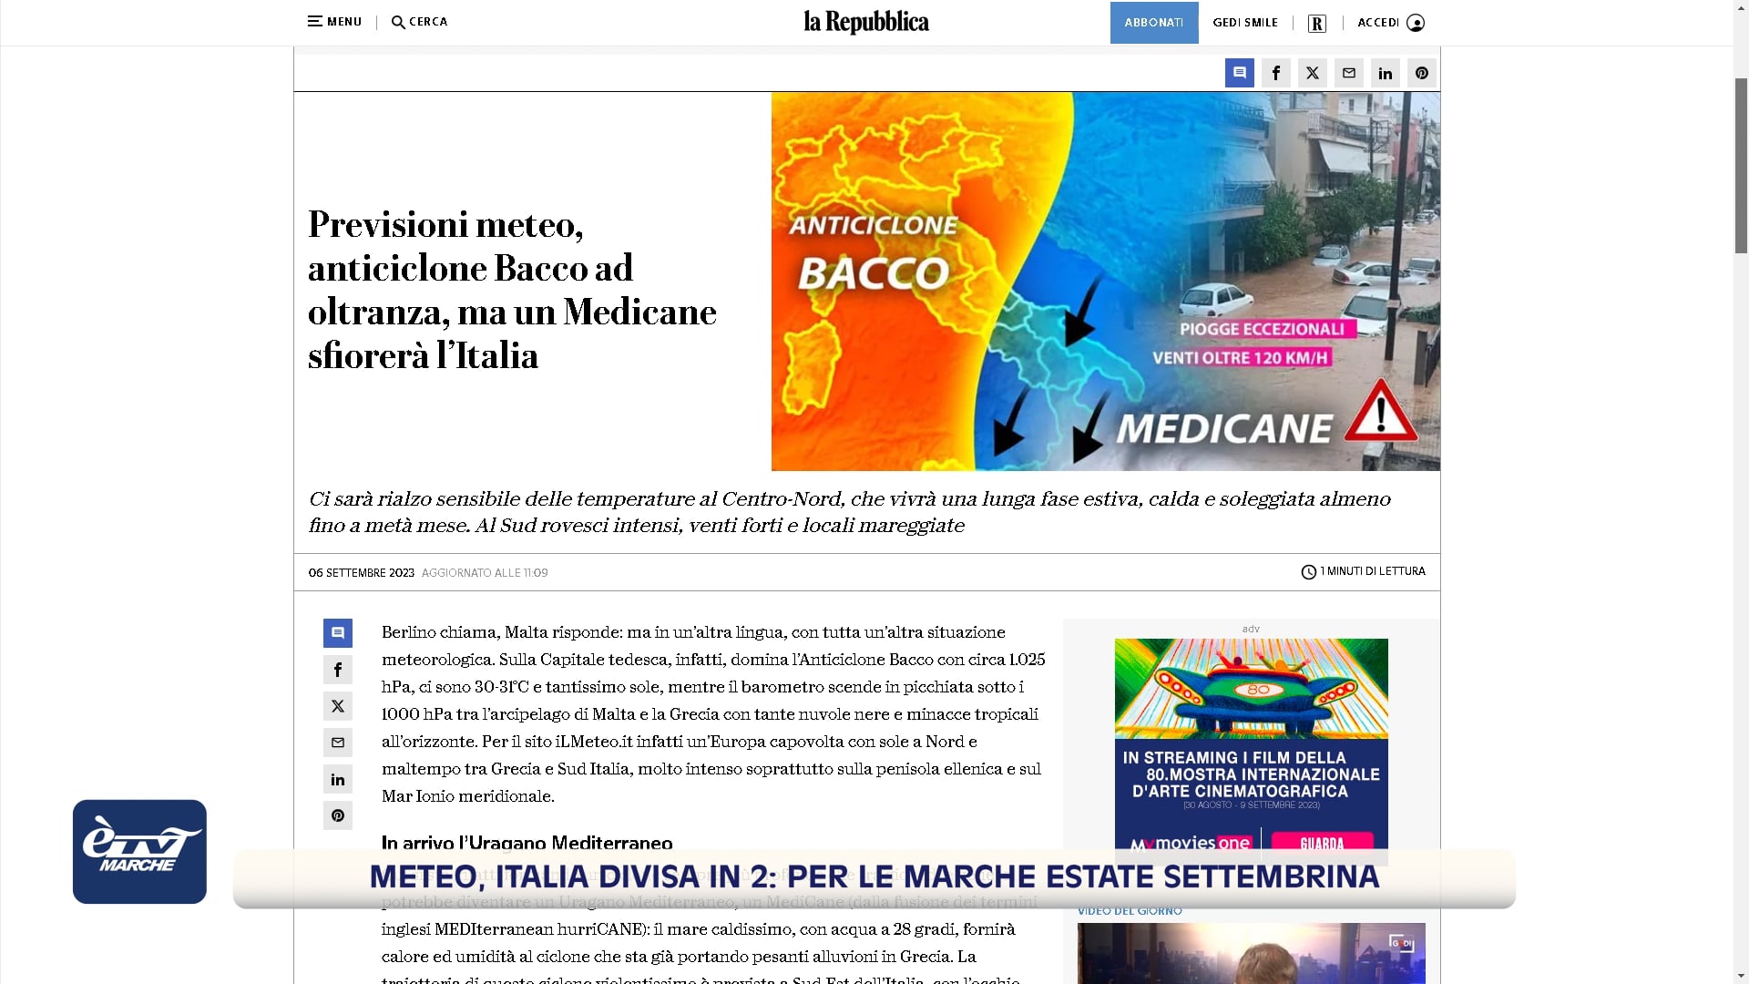Share by email from top share bar
Viewport: 1749px width, 984px height.
tap(1349, 73)
